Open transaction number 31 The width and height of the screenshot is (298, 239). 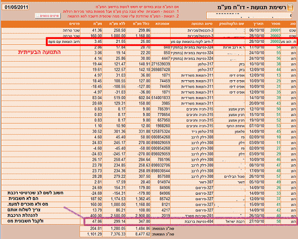[x=279, y=87]
